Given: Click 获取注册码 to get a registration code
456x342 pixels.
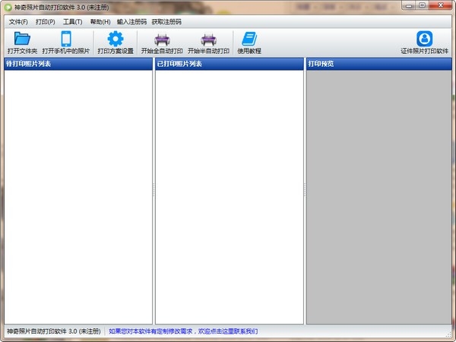Looking at the screenshot, I should pyautogui.click(x=166, y=21).
